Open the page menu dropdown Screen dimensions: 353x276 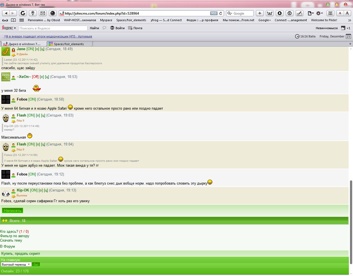click(311, 13)
